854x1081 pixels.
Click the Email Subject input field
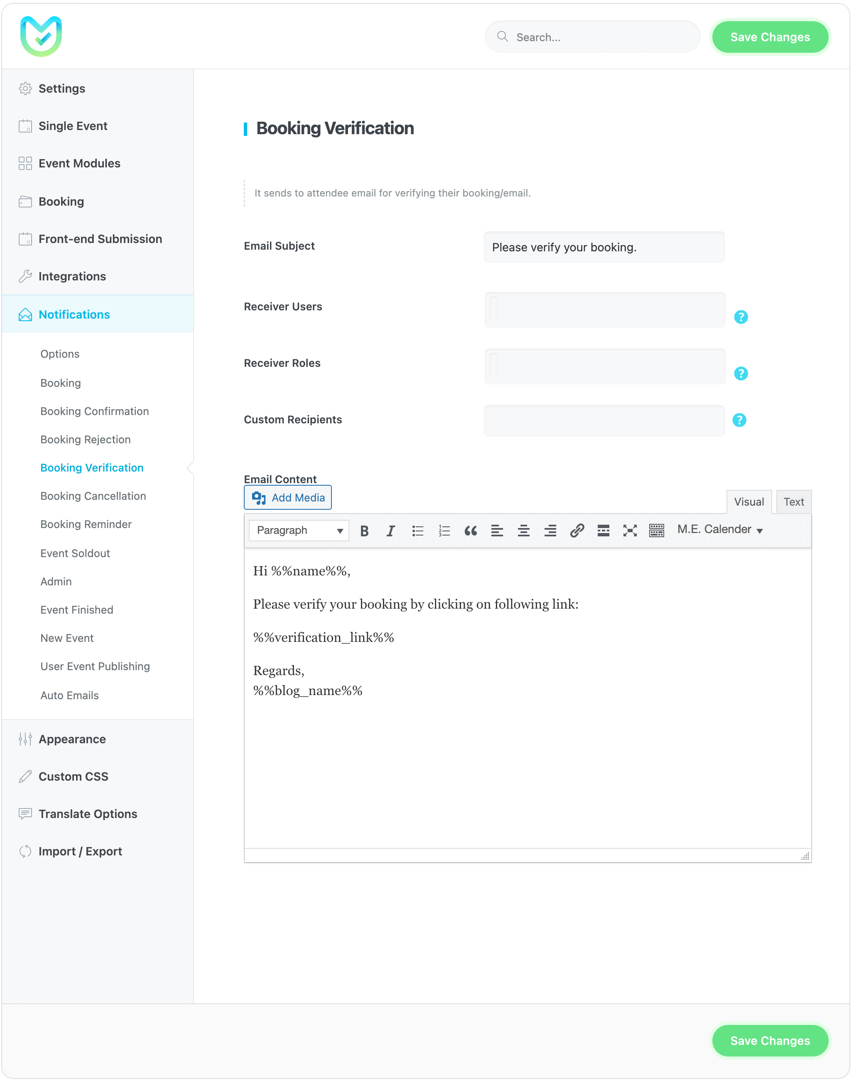click(x=604, y=247)
